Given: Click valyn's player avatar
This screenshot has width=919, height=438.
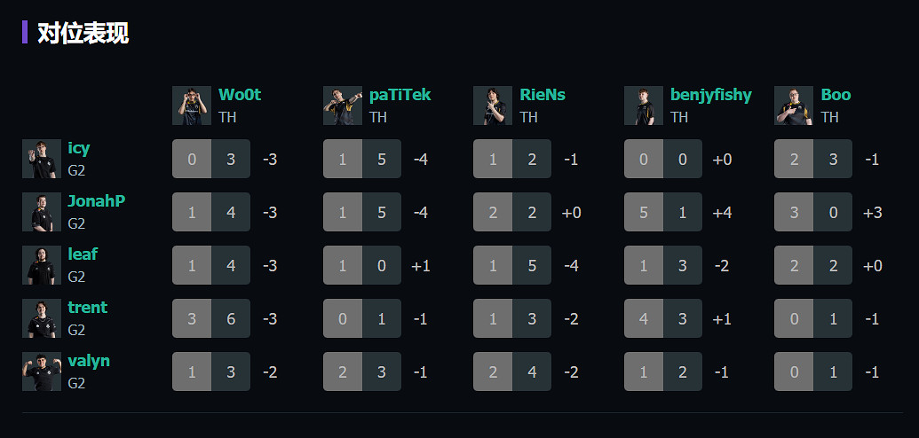Looking at the screenshot, I should pos(41,372).
